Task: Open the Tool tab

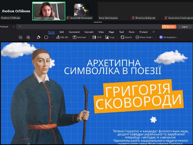Action: point(121,32)
